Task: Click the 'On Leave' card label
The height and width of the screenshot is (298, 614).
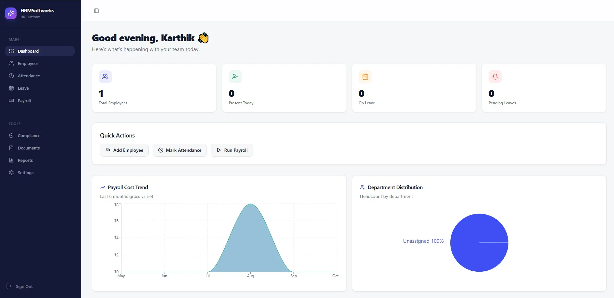Action: (367, 103)
